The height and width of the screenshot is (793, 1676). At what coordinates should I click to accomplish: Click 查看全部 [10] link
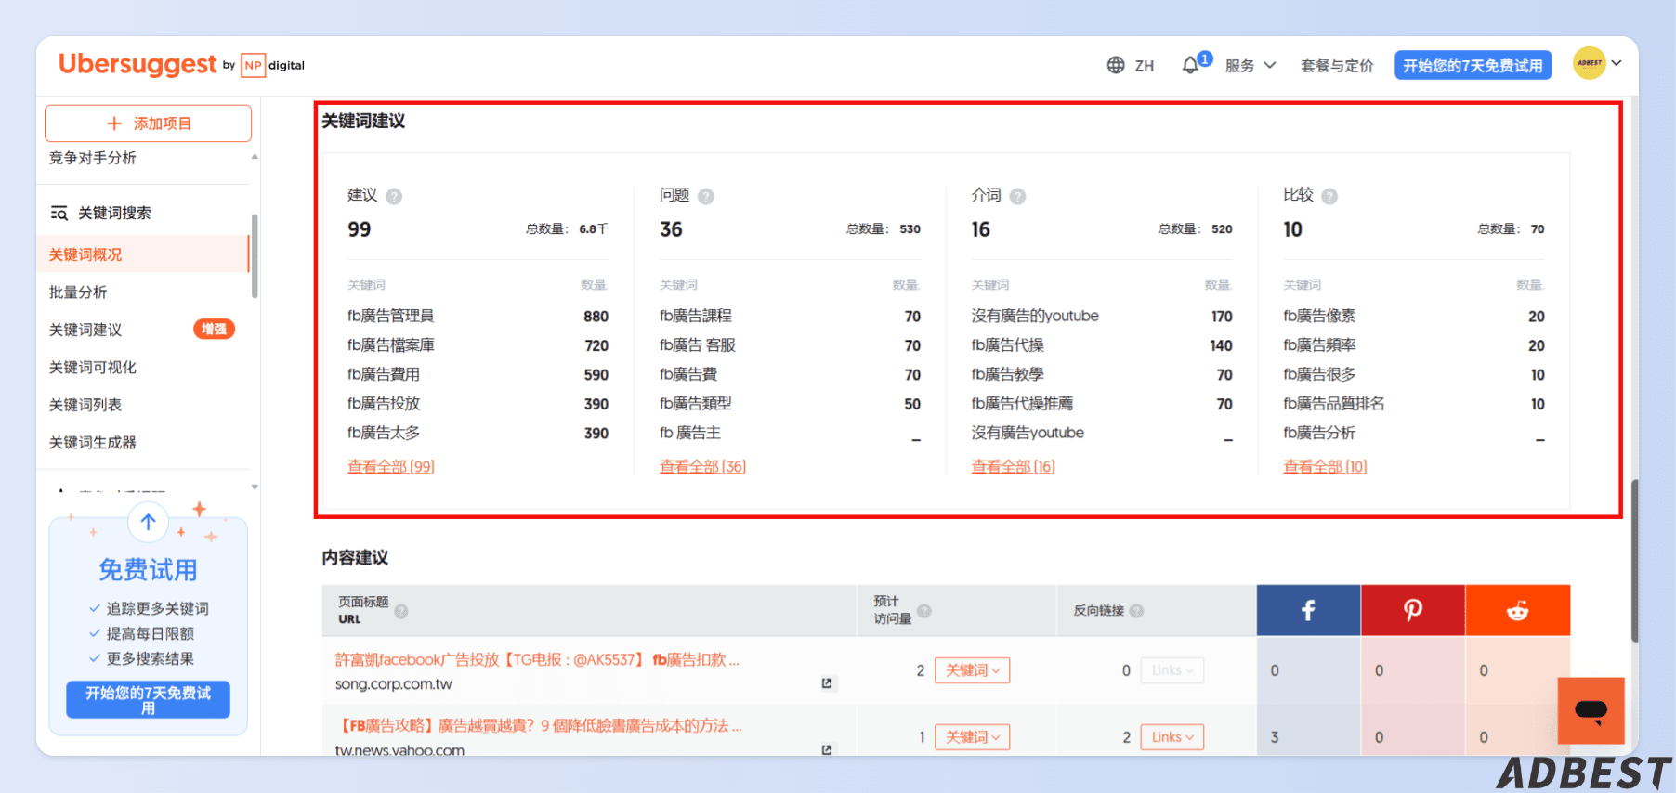[1325, 466]
